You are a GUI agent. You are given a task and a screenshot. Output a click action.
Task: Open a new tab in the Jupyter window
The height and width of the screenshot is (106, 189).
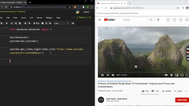[x=30, y=2]
